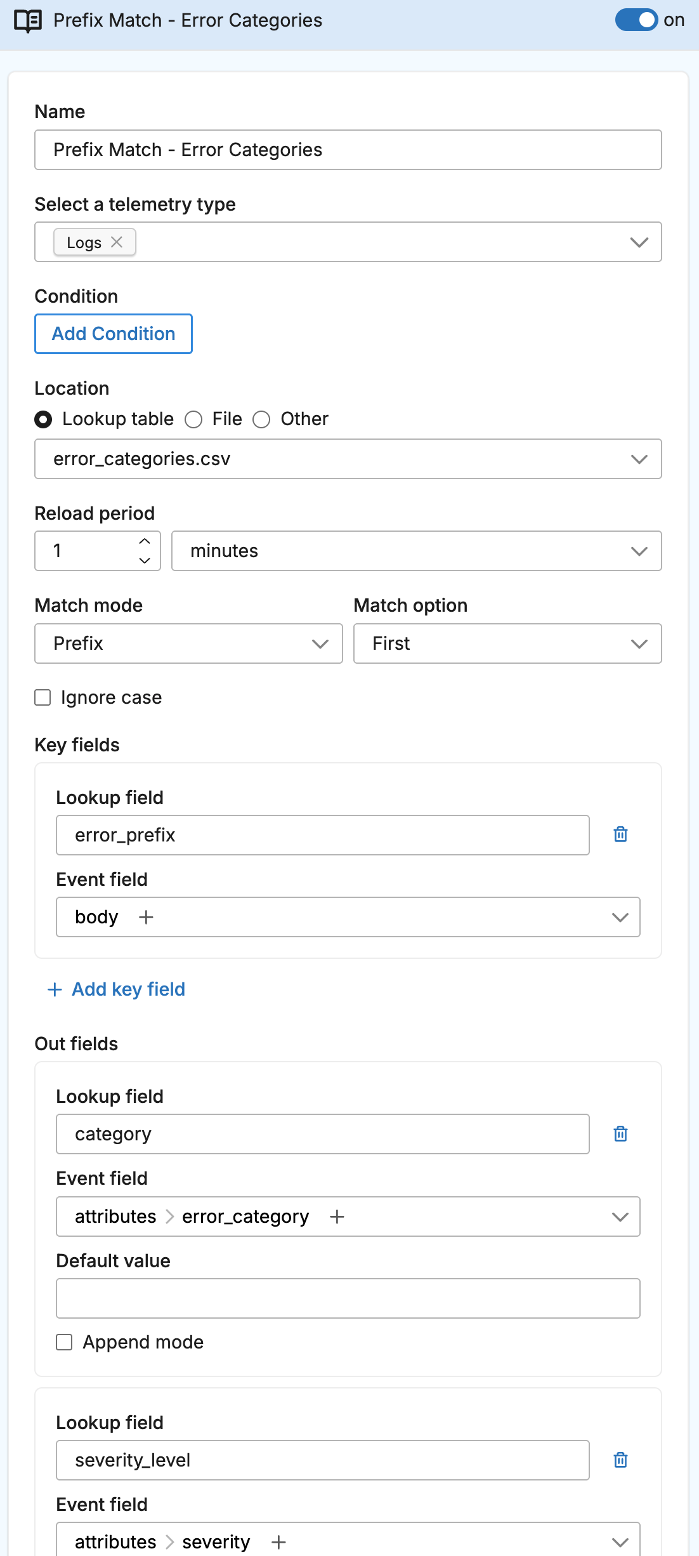Open the error_categories.csv lookup table dropdown

click(348, 459)
